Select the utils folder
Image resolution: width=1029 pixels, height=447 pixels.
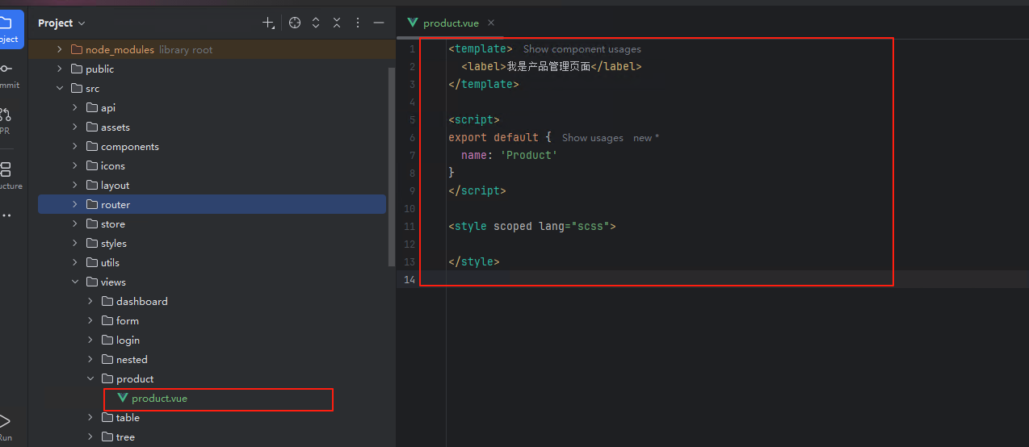coord(212,263)
